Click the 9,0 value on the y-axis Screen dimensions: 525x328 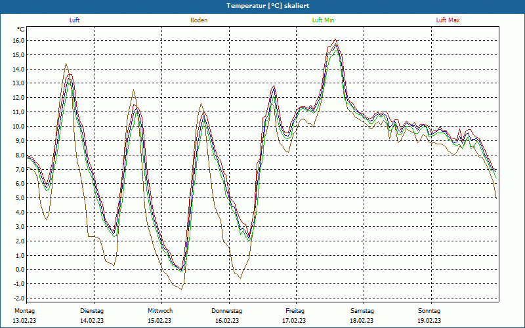click(x=20, y=141)
